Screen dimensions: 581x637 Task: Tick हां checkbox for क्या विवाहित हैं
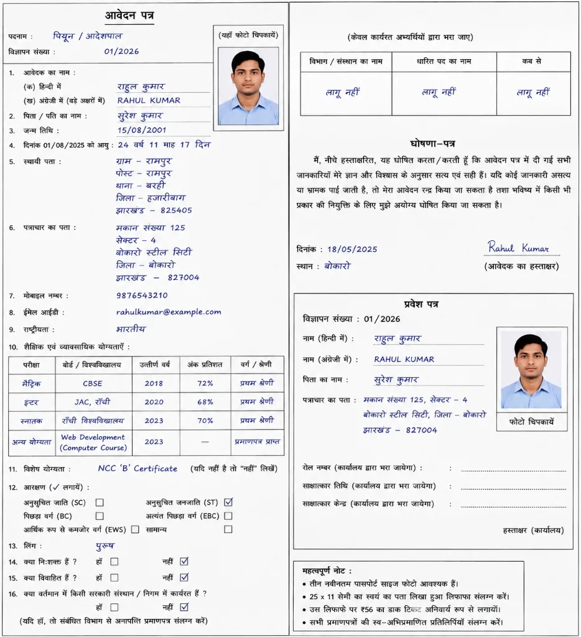(x=114, y=577)
